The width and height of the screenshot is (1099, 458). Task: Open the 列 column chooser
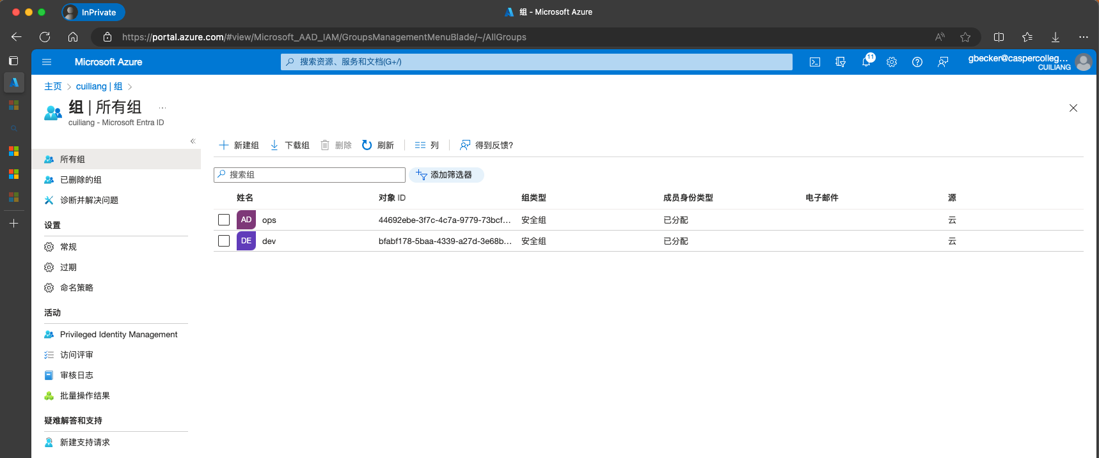(x=427, y=145)
